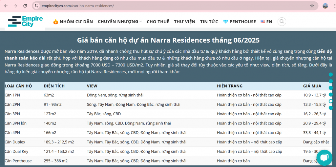The image size is (336, 167).
Task: Click the Penthouse row's Hoàn thiện cơ bản status
Action: pyautogui.click(x=233, y=161)
